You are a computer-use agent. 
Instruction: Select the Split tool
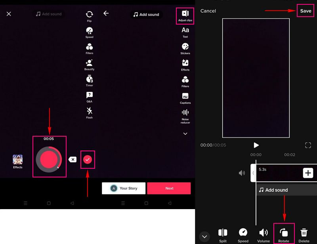click(x=222, y=234)
